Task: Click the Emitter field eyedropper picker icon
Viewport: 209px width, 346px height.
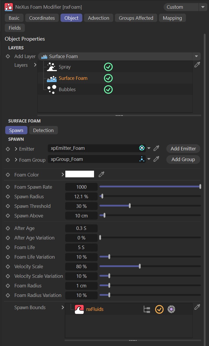Action: click(x=156, y=148)
